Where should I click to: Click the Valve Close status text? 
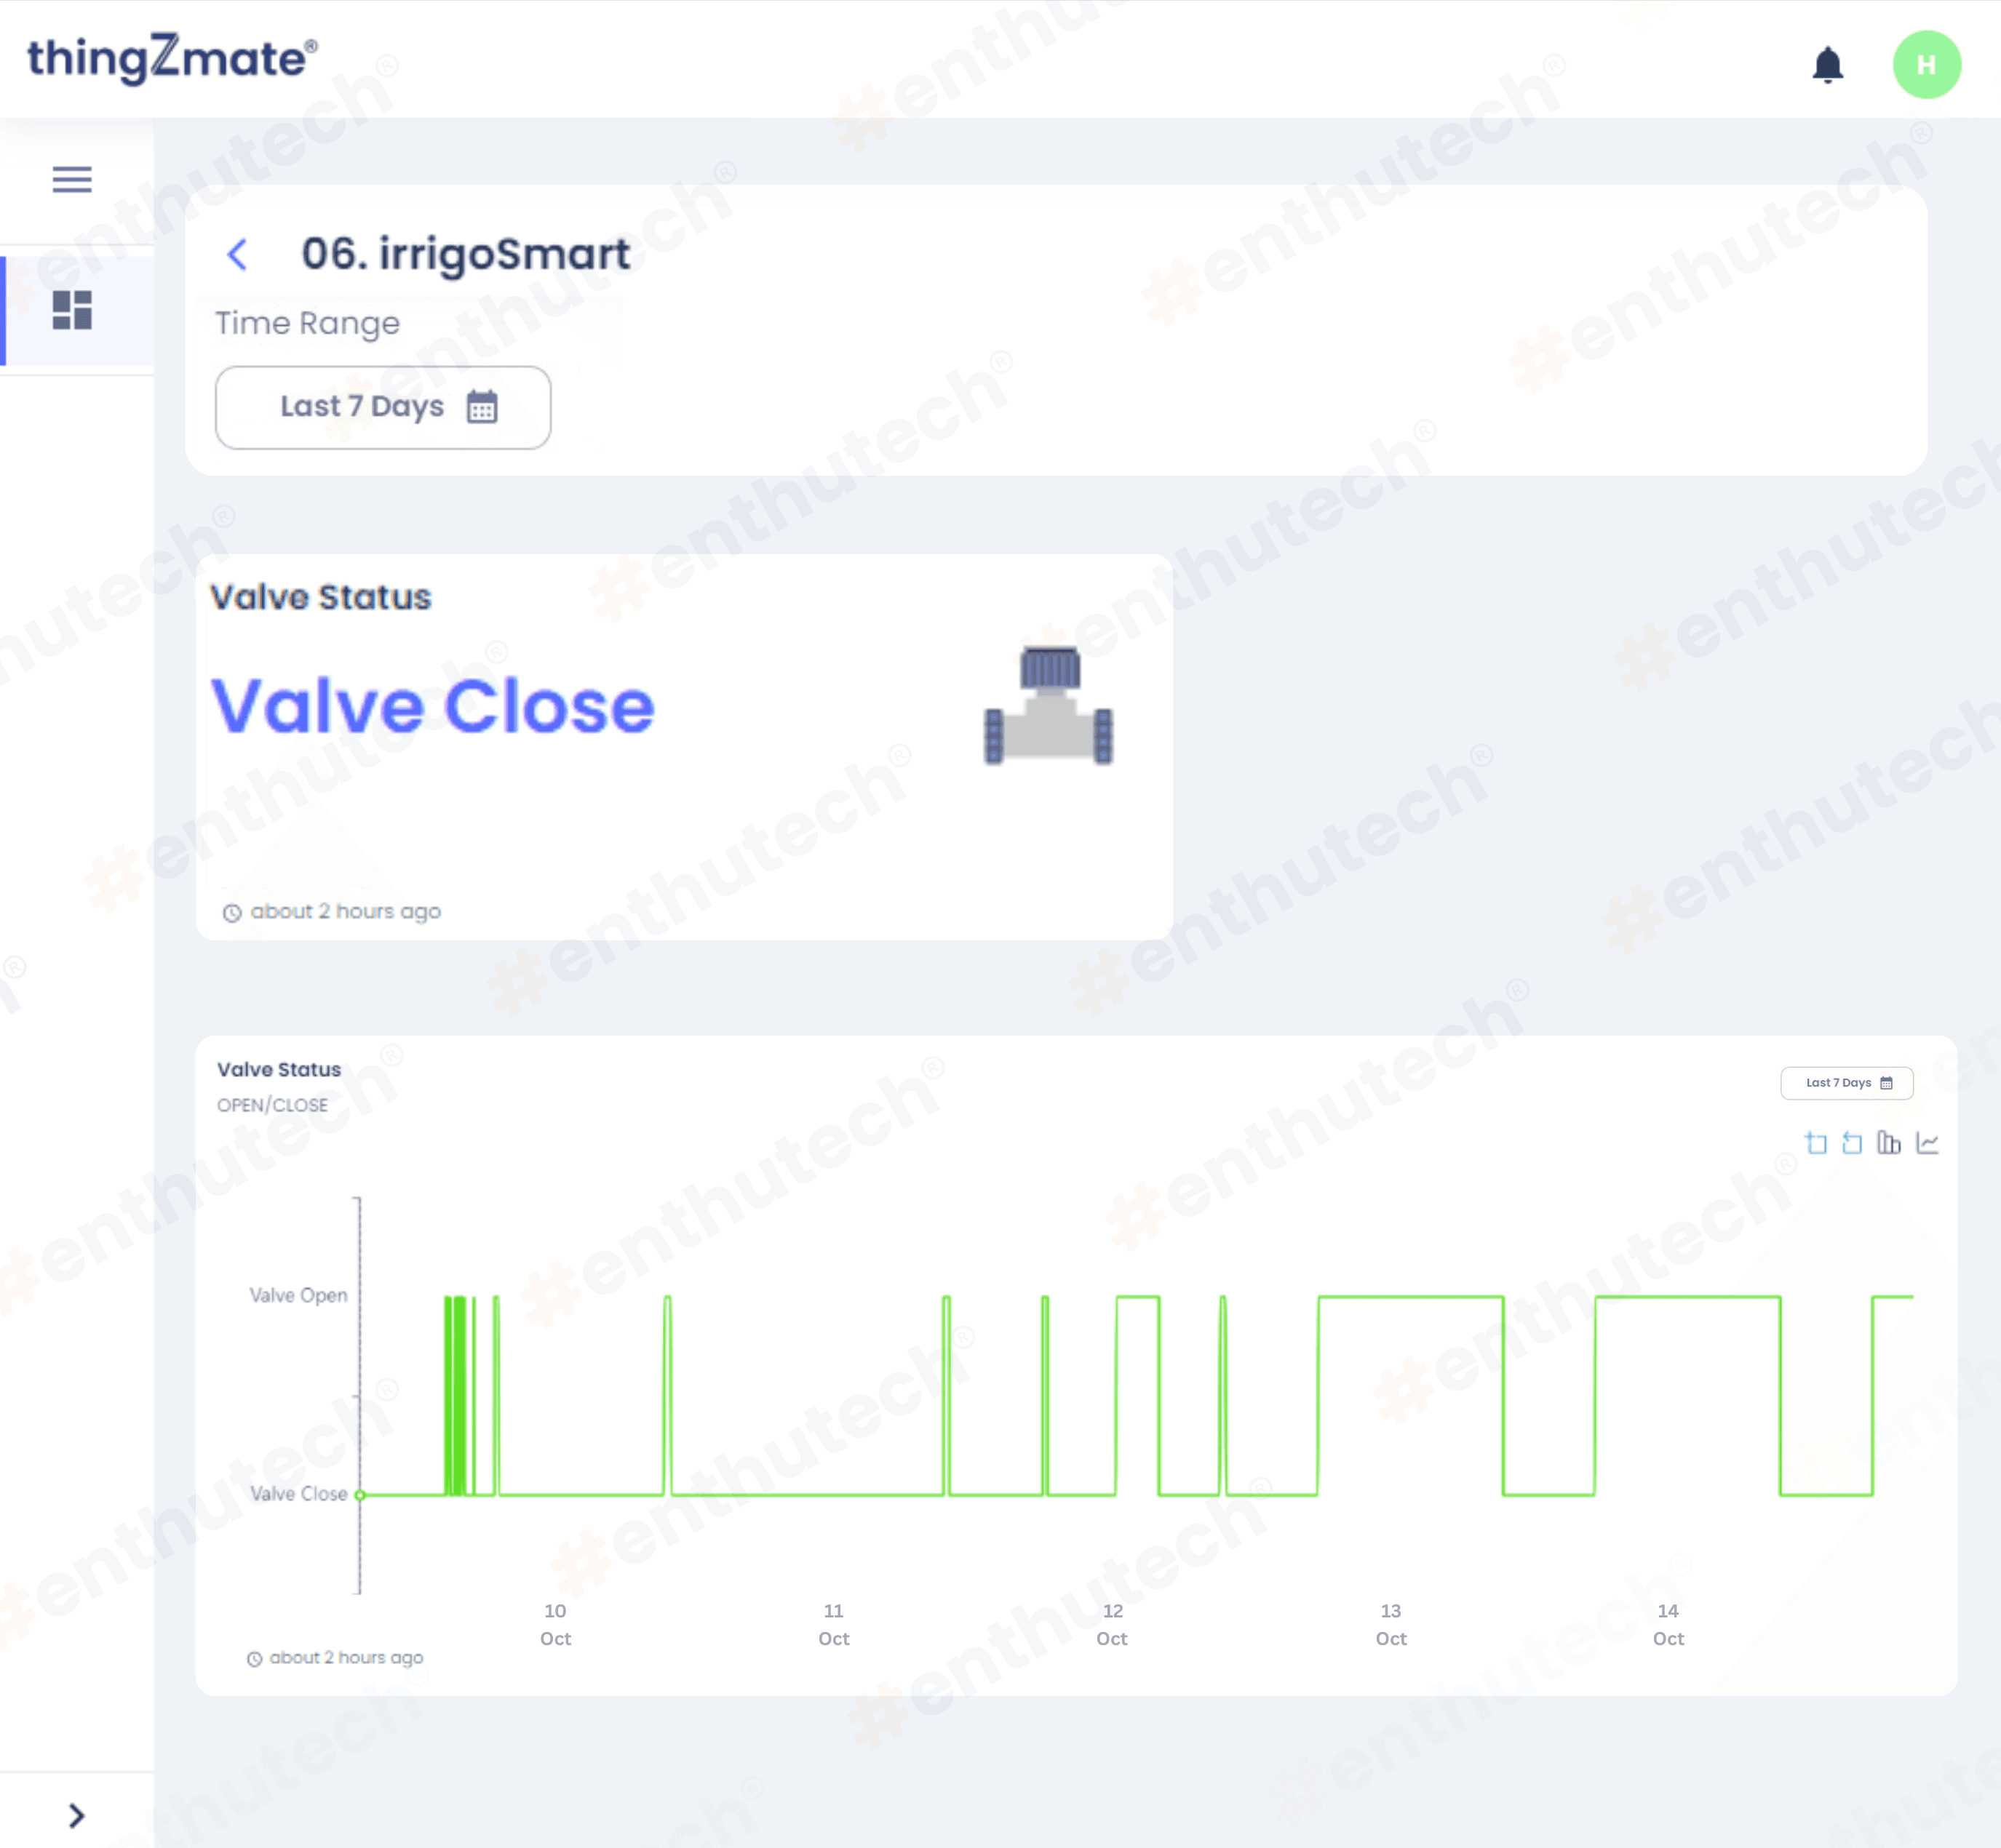[432, 706]
